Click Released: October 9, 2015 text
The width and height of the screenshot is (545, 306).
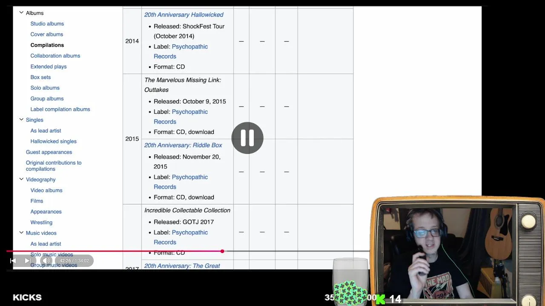coord(190,102)
